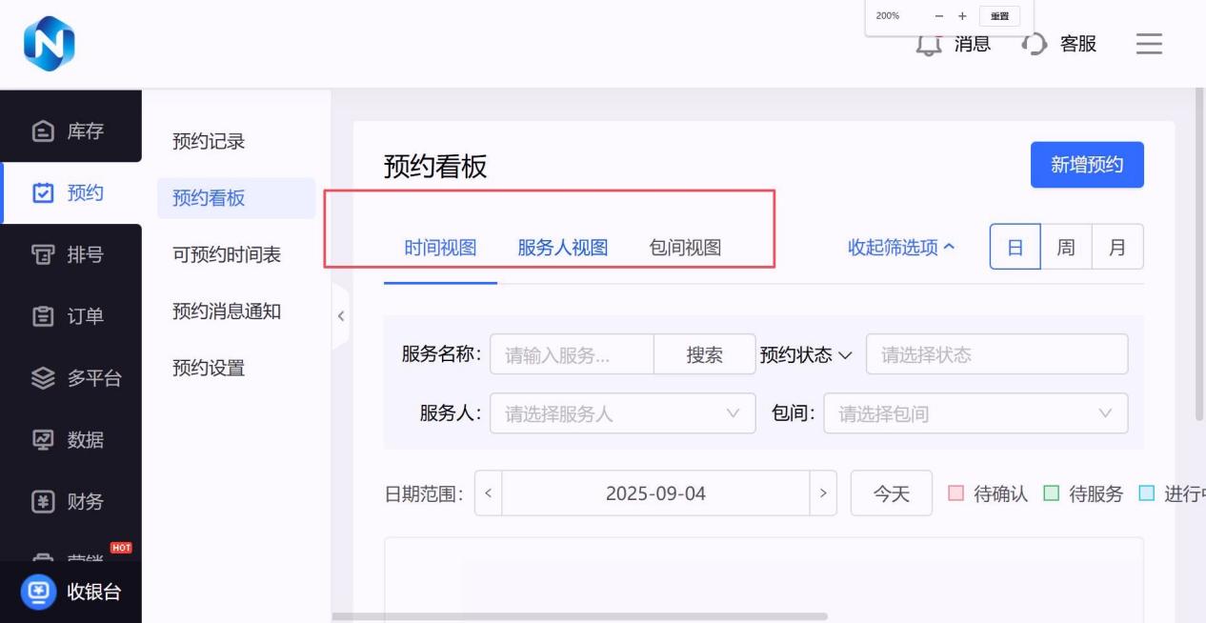The image size is (1206, 623).
Task: Open the hamburger menu at top right
Action: [1149, 44]
